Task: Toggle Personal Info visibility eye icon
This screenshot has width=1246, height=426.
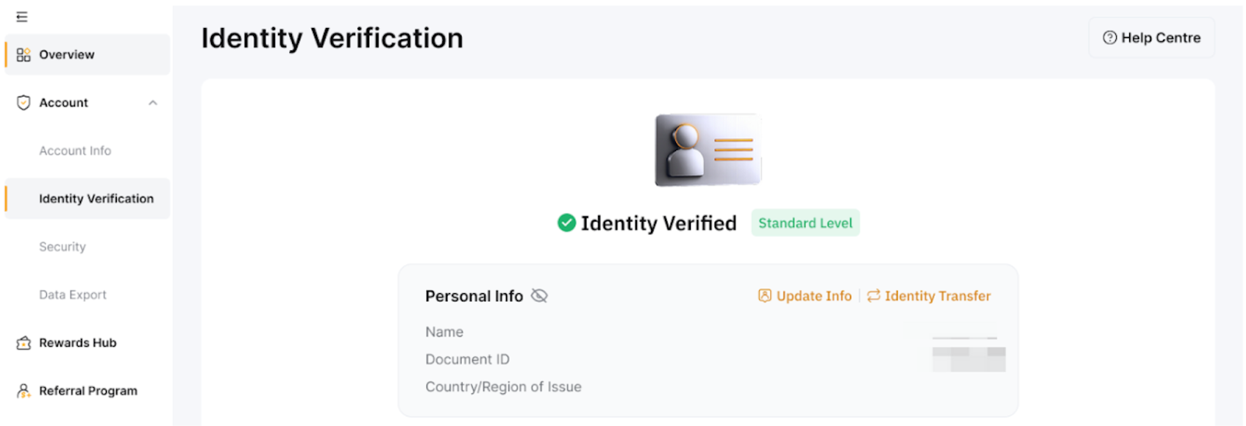Action: pos(539,295)
